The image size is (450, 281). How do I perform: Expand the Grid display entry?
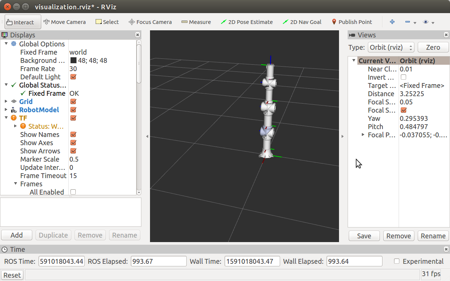5,101
